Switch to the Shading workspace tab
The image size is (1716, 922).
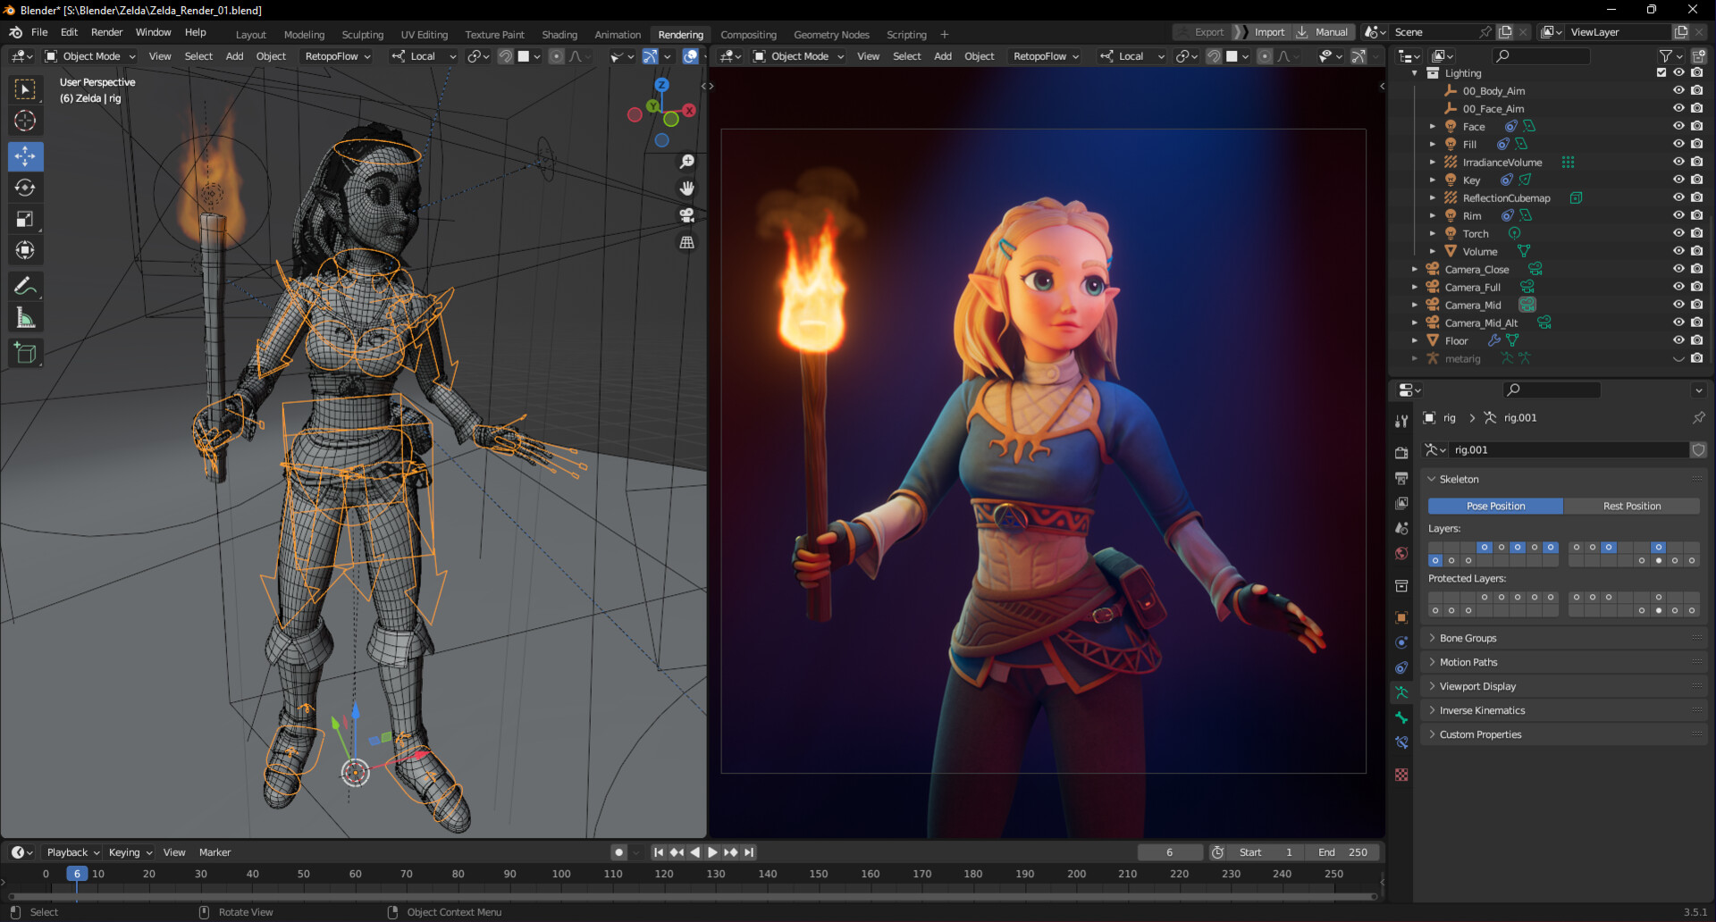tap(559, 34)
